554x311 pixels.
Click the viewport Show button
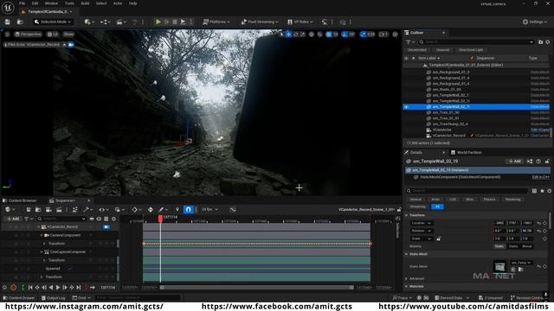[x=68, y=35]
